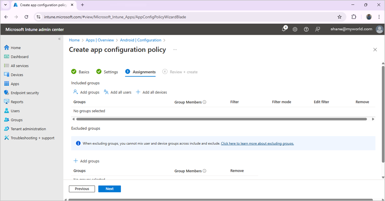This screenshot has width=385, height=201.
Task: Click the Next button
Action: click(109, 189)
